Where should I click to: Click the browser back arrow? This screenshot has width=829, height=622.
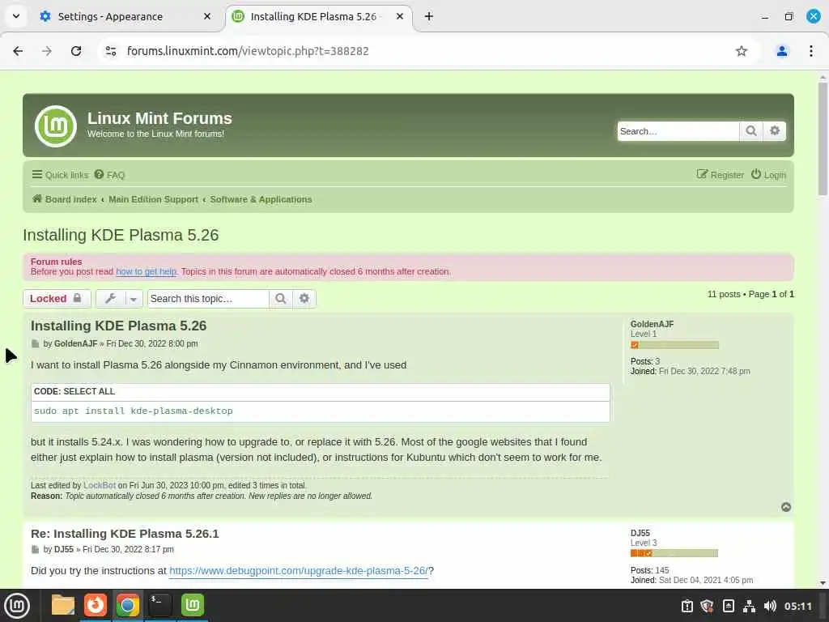pos(18,51)
